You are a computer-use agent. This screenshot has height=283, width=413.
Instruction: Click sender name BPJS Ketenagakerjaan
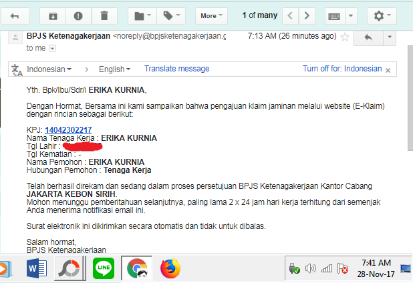click(68, 36)
